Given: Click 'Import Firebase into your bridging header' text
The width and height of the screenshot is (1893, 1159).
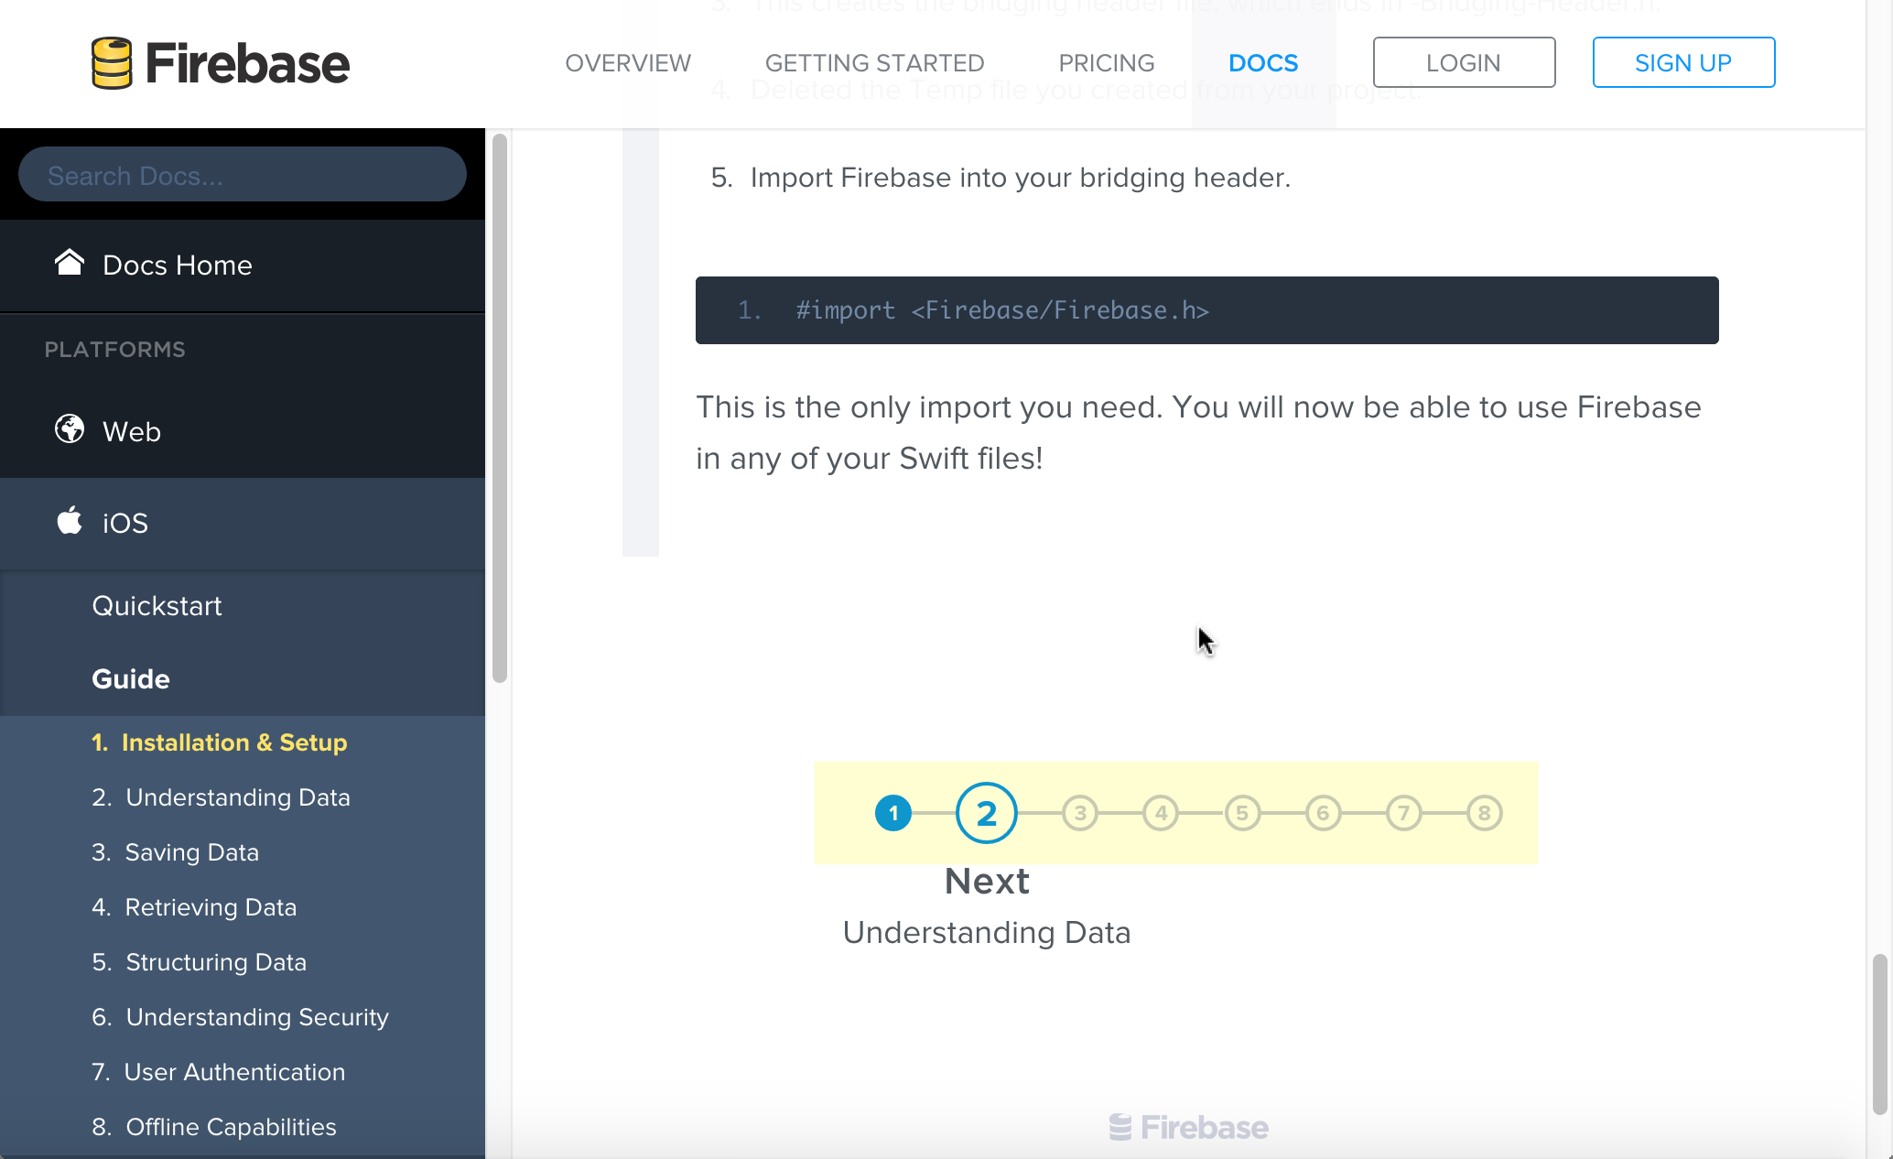Looking at the screenshot, I should click(1020, 178).
